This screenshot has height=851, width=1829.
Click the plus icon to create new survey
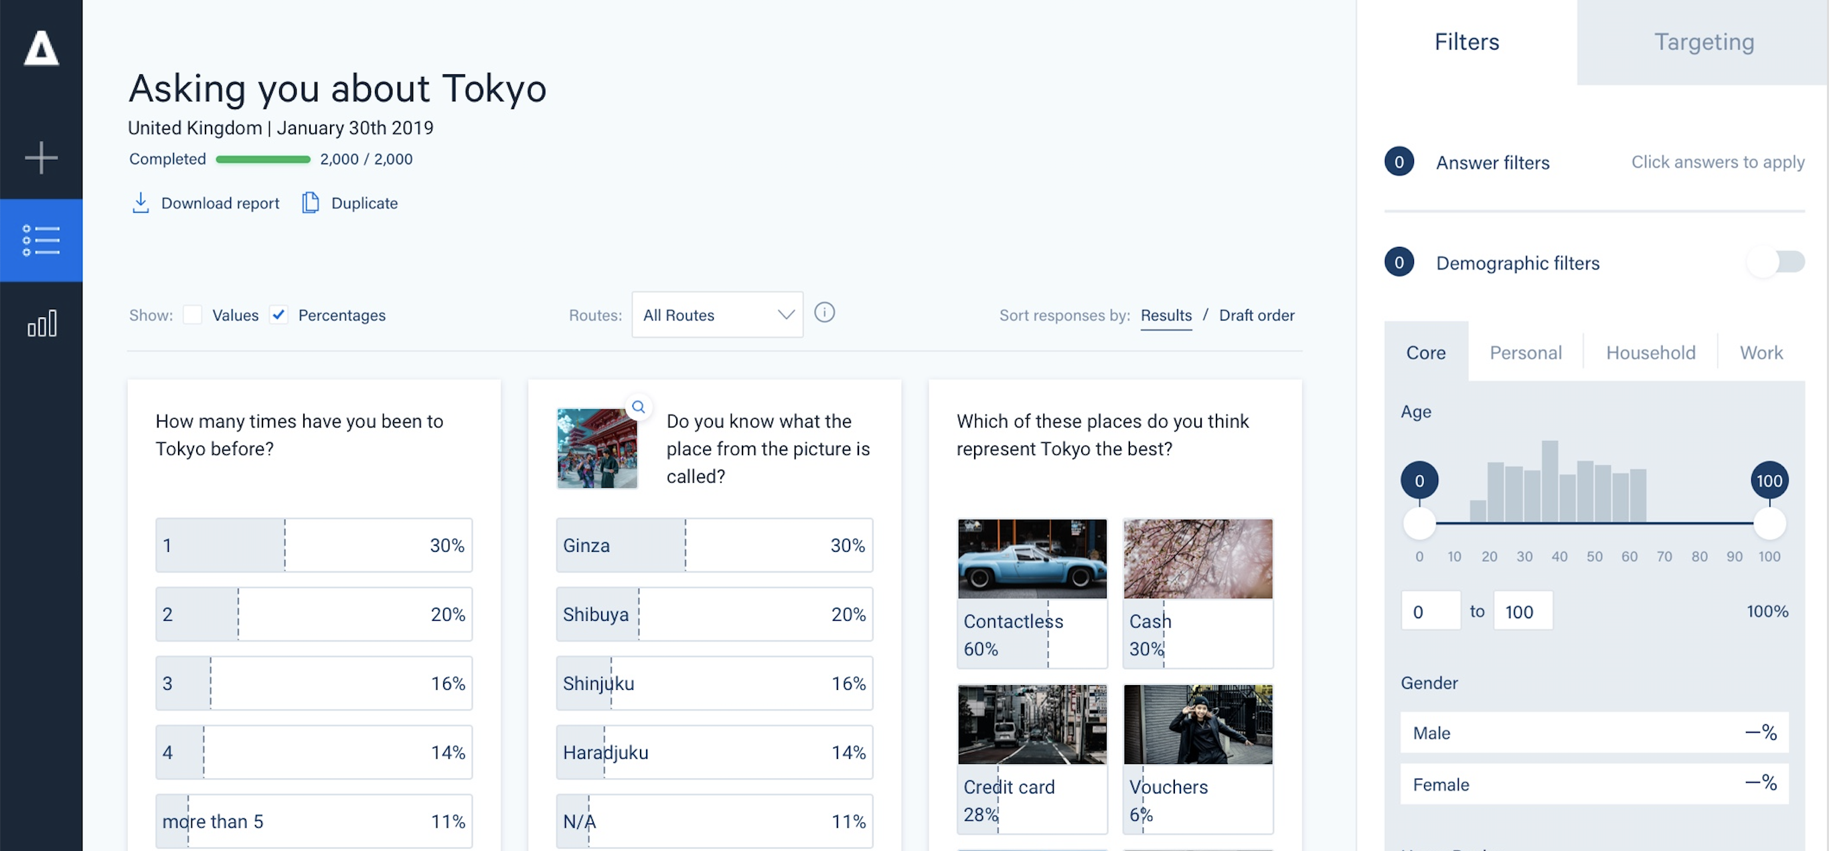coord(42,158)
